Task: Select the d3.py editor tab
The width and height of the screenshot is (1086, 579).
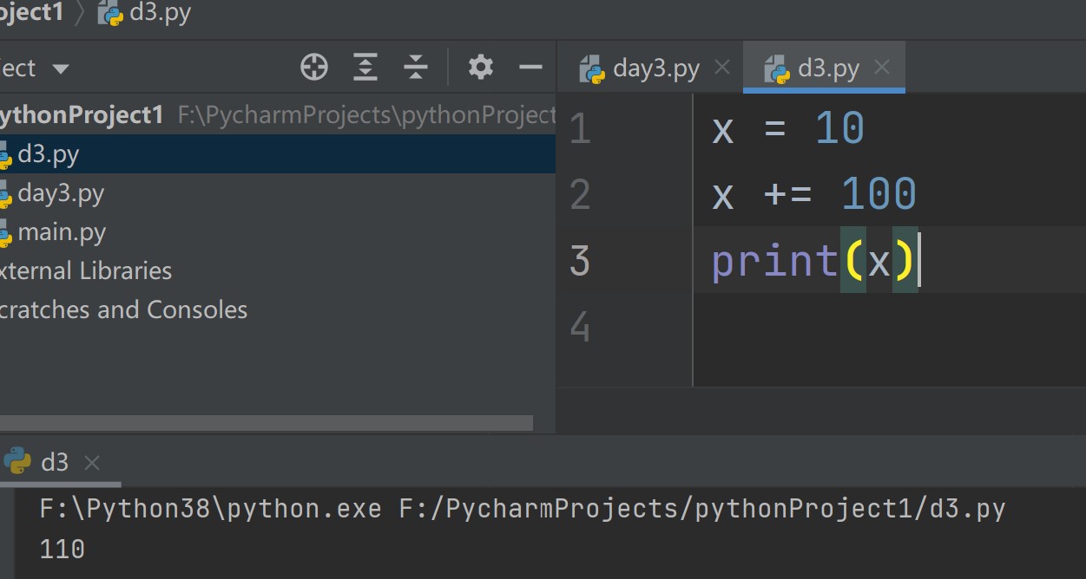Action: coord(827,68)
